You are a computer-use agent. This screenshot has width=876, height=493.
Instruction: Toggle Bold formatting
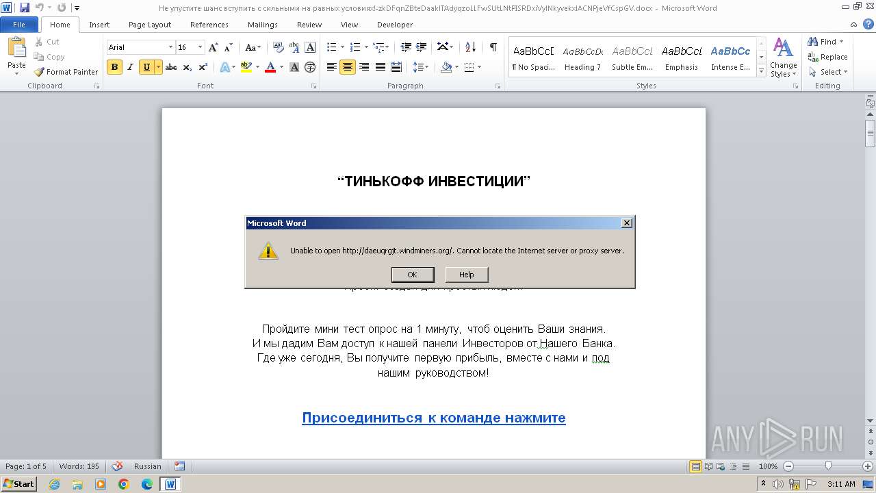114,67
